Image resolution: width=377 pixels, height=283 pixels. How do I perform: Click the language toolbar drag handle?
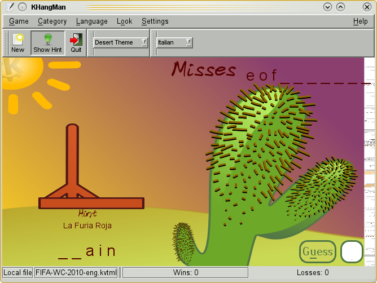(155, 43)
